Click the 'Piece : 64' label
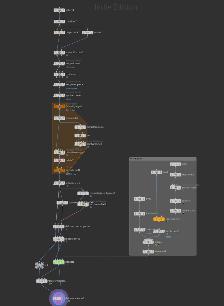 70,110
